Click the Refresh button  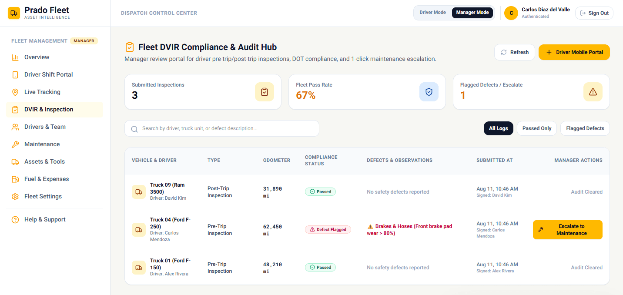pos(515,52)
